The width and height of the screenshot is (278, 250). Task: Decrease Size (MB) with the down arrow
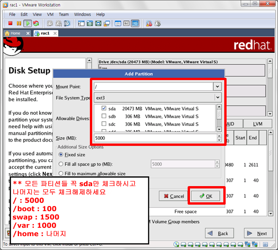219,140
